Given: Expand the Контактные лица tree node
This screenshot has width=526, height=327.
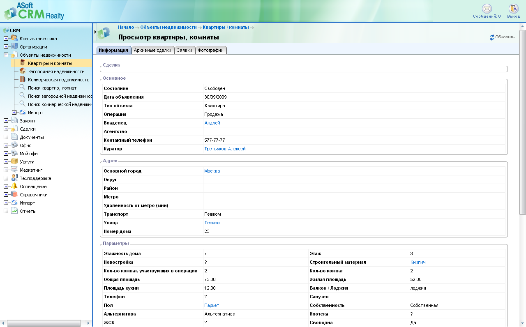Looking at the screenshot, I should click(6, 39).
